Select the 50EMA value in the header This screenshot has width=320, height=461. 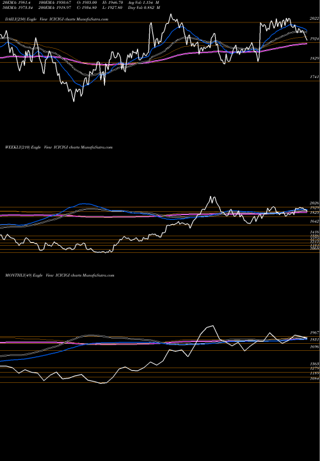pyautogui.click(x=18, y=8)
